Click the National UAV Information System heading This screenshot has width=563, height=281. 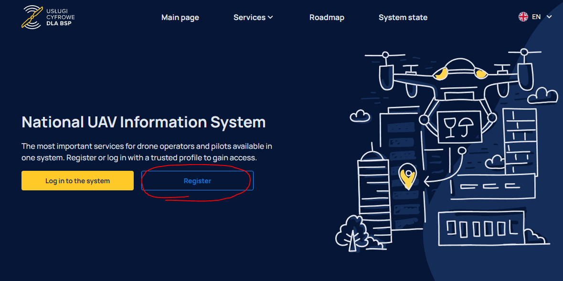pos(144,122)
